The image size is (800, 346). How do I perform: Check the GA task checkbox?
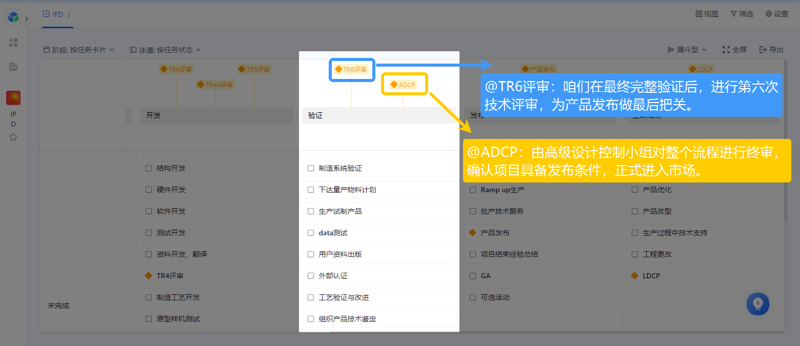click(x=473, y=276)
